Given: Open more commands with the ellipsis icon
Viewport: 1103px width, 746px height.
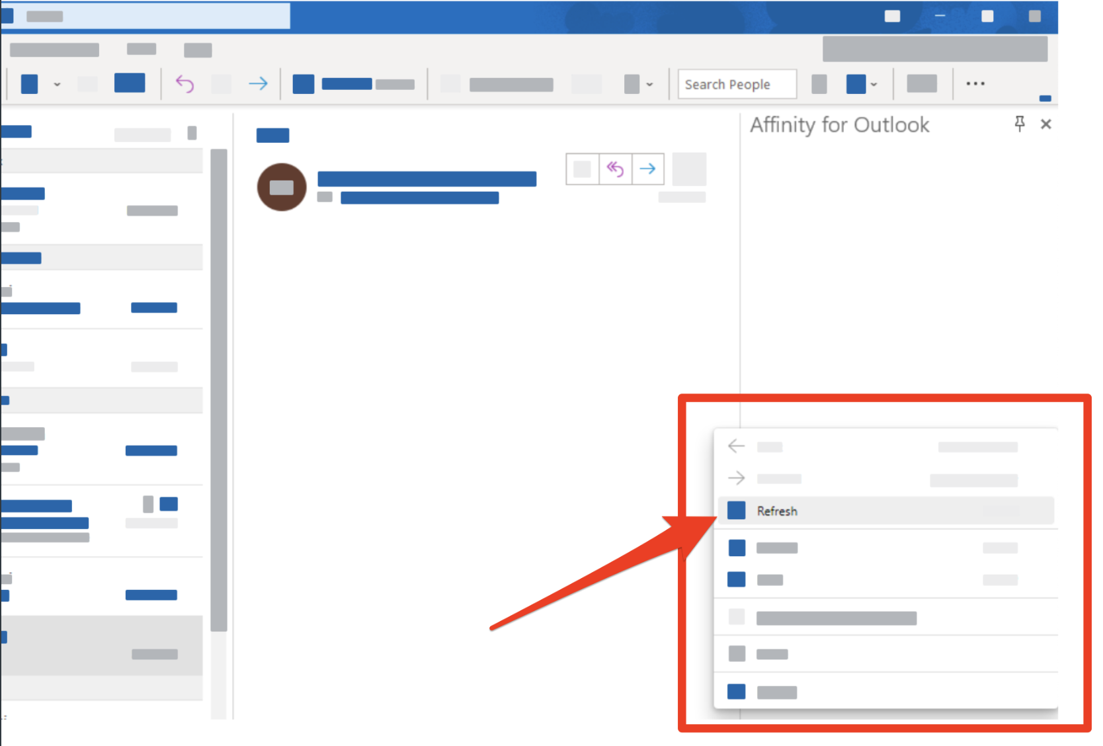Looking at the screenshot, I should (x=975, y=83).
